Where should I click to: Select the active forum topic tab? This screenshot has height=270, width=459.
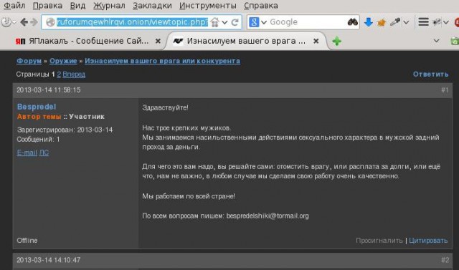[x=246, y=42]
